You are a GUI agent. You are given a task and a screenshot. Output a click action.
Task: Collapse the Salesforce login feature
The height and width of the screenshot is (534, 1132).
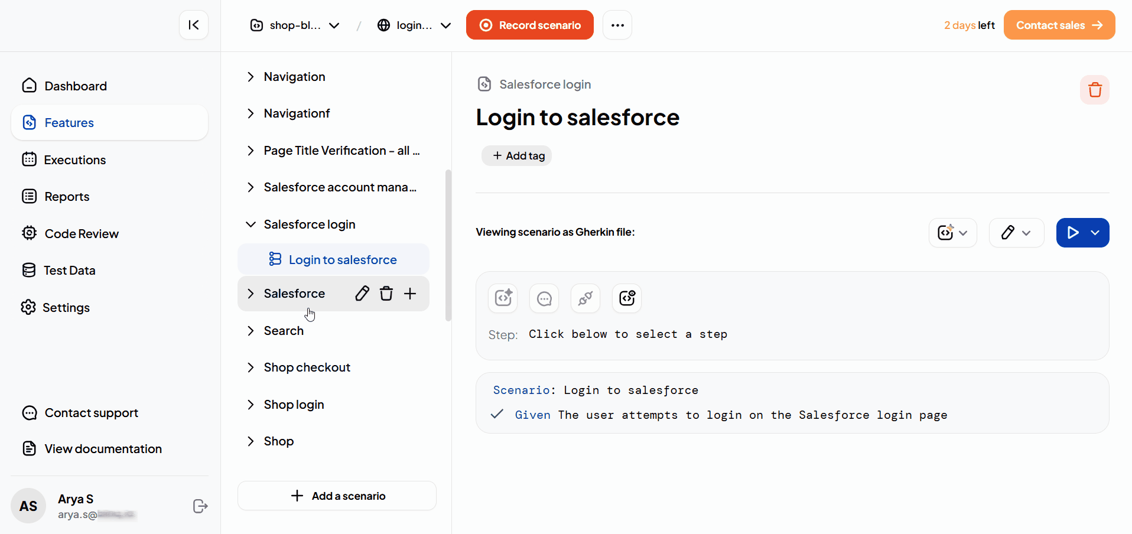pyautogui.click(x=251, y=224)
